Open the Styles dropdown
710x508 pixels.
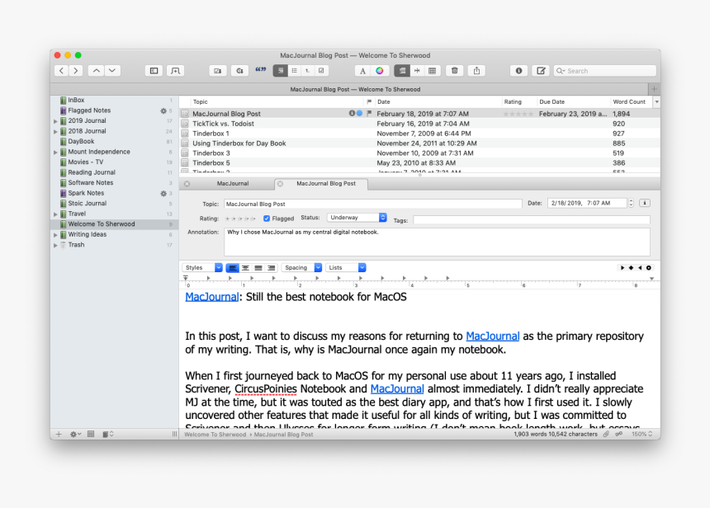(202, 268)
